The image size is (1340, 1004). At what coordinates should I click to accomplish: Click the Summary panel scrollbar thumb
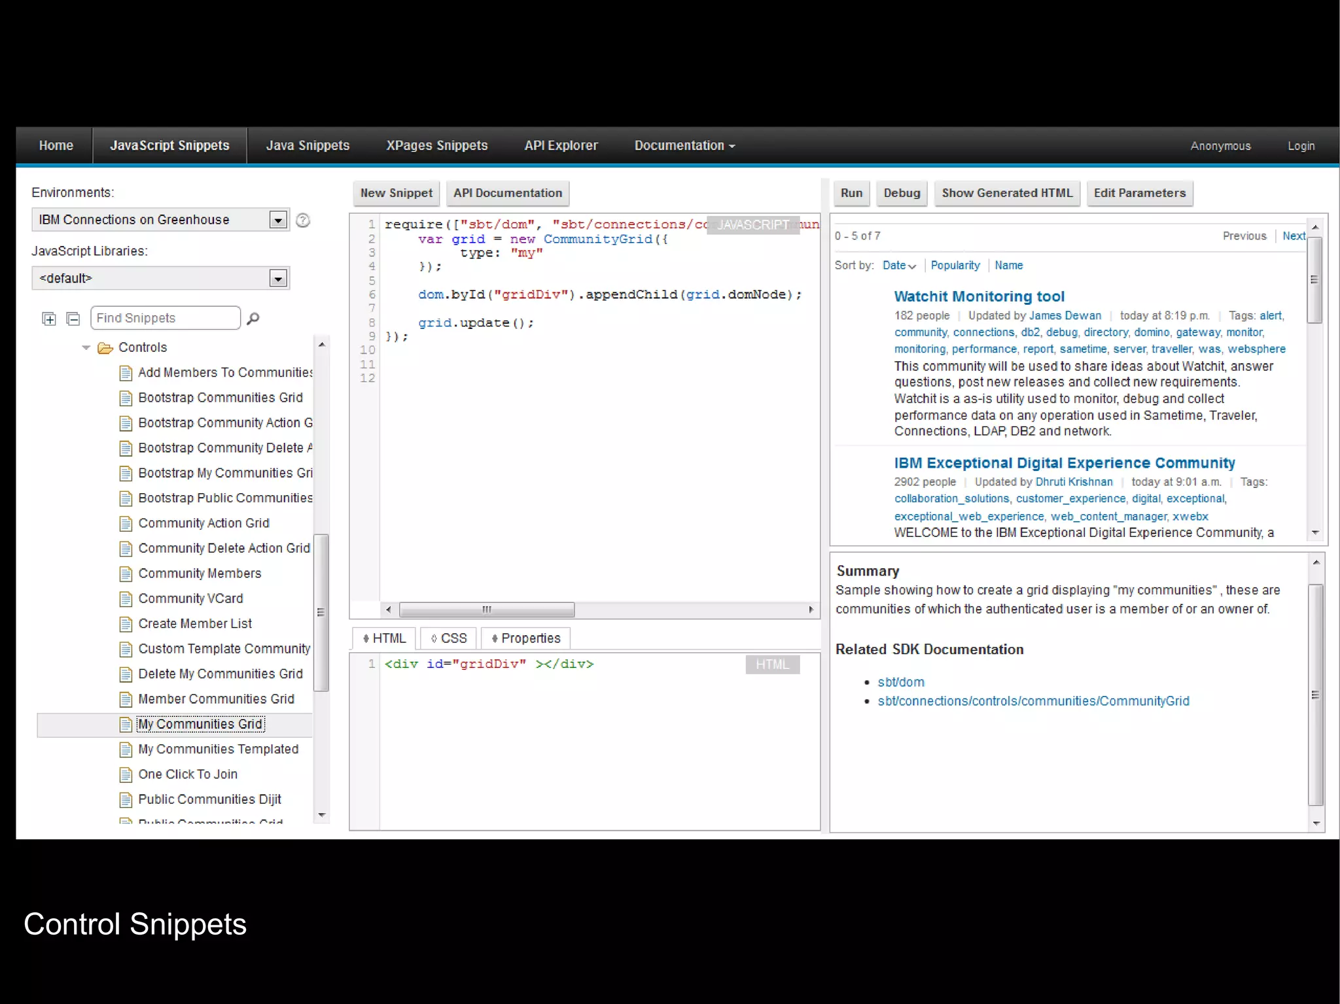(1316, 695)
